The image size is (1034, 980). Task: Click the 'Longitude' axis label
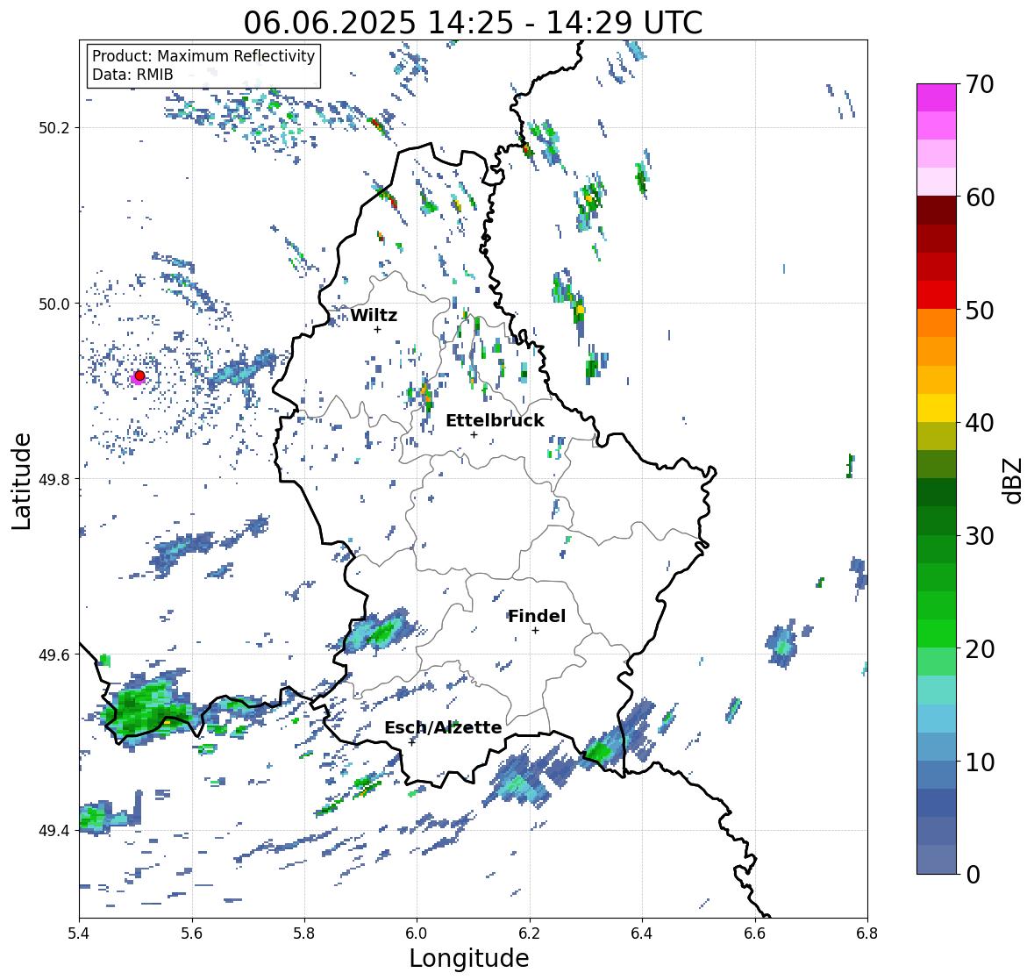(469, 958)
